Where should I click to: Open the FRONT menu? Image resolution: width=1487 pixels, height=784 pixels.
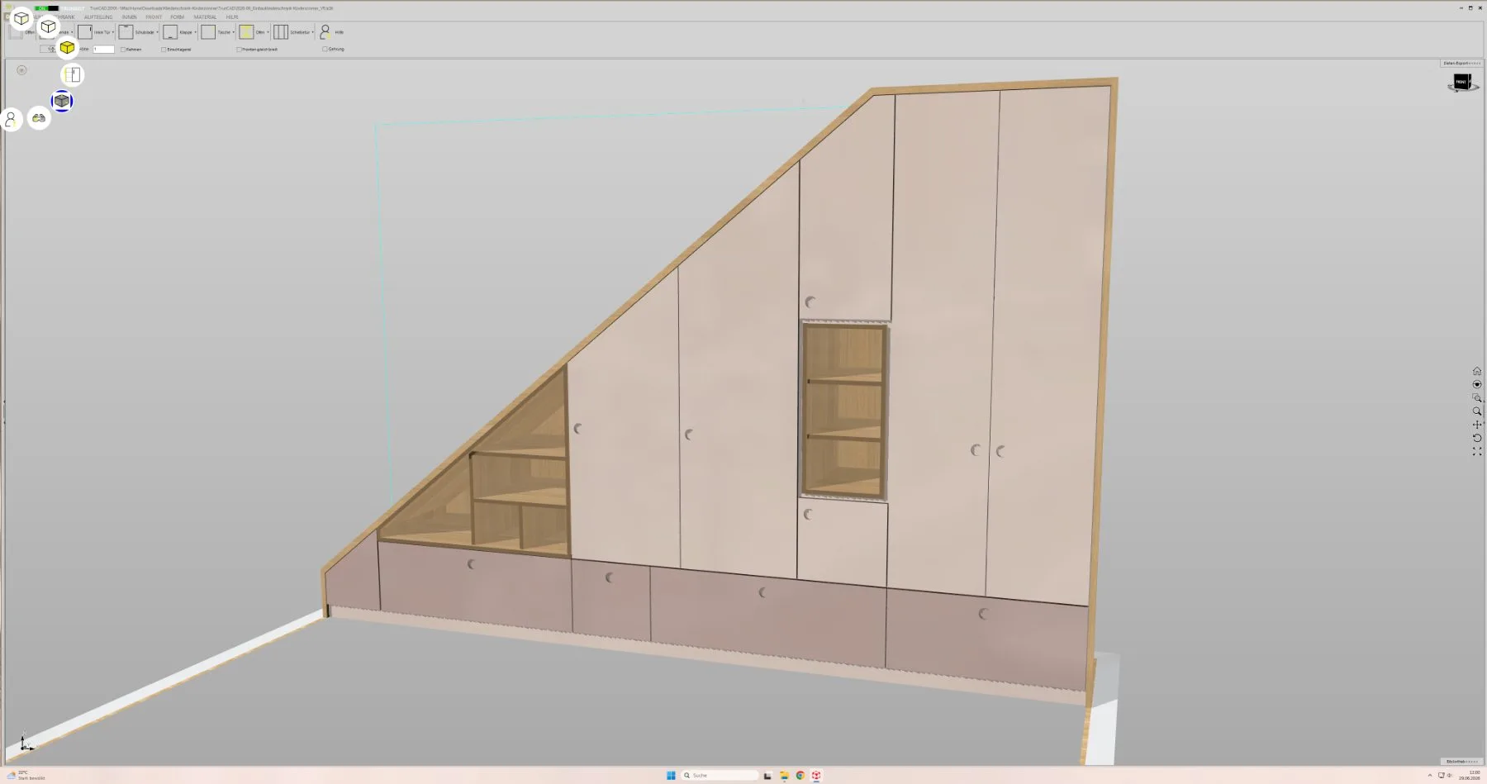pos(154,17)
